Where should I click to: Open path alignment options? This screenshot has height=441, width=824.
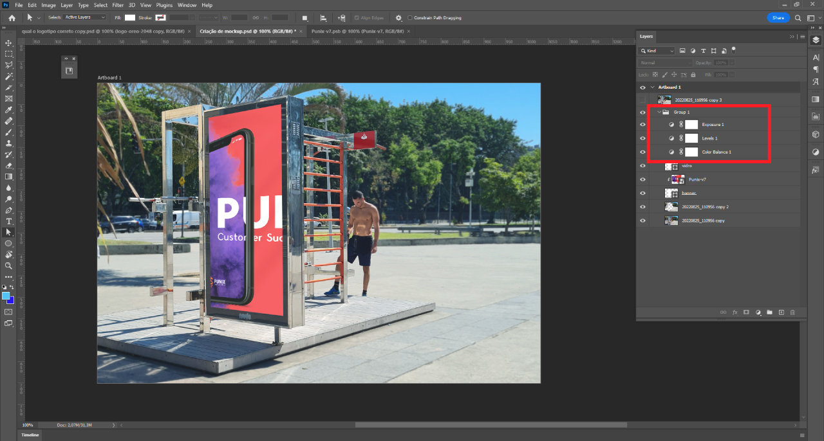[x=323, y=18]
